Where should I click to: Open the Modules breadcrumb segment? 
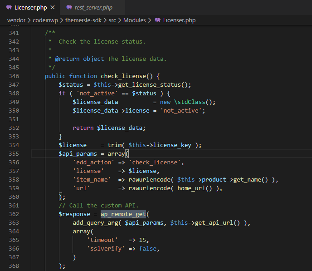[x=135, y=20]
